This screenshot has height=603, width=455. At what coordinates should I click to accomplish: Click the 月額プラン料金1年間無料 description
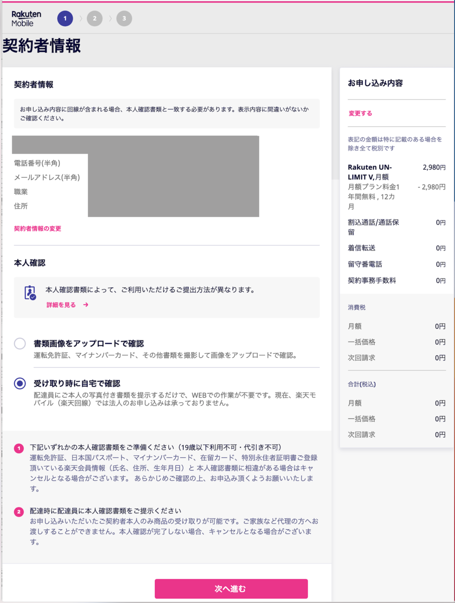374,196
